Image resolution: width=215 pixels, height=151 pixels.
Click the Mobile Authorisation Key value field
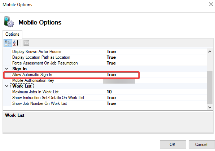pos(156,80)
